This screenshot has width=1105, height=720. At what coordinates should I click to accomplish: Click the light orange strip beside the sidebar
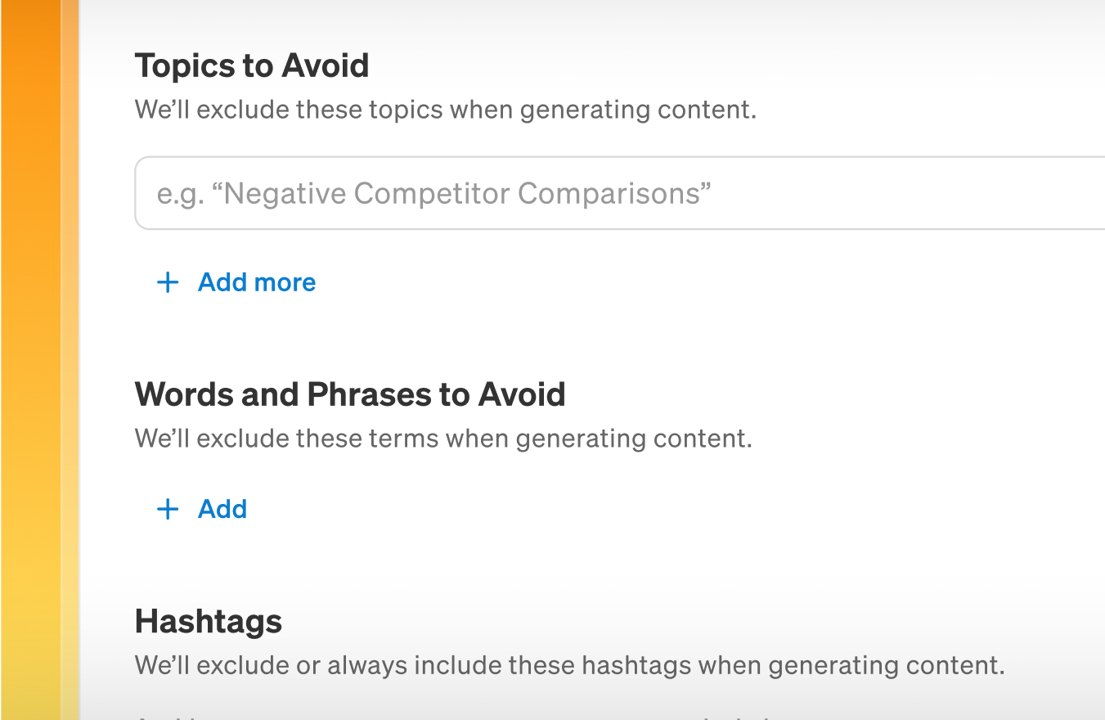(x=70, y=360)
